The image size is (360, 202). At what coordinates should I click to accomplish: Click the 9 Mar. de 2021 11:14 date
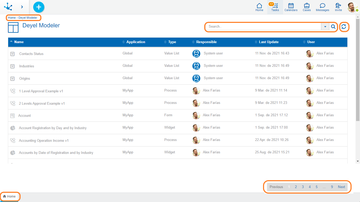[271, 90]
